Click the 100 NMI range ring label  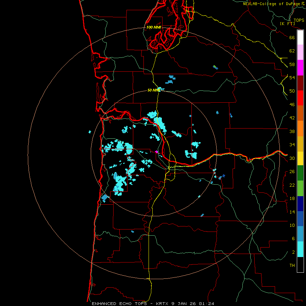154,27
